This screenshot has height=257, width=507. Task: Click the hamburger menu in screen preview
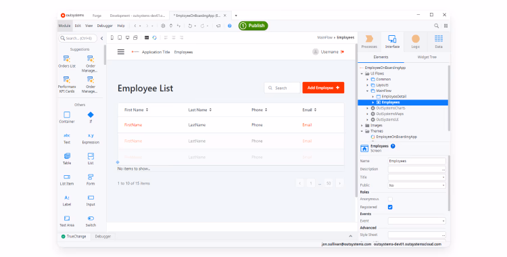tap(121, 52)
